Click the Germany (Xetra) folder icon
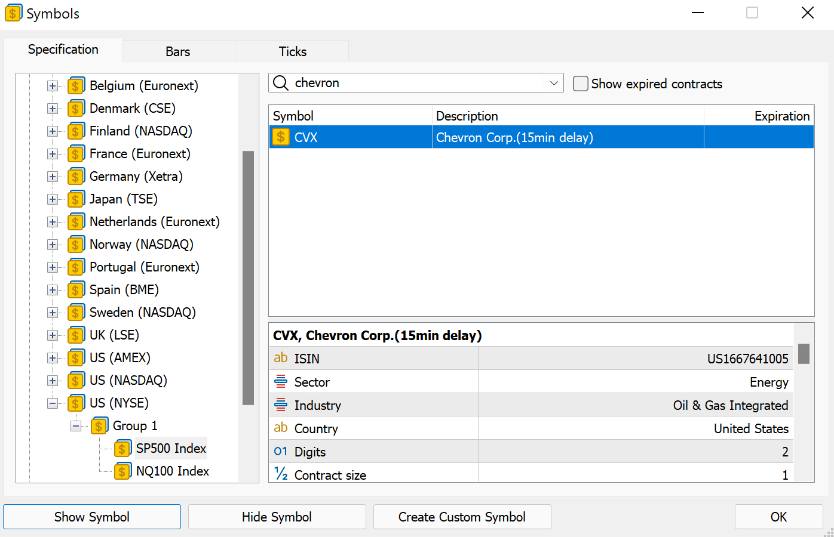Screen dimensions: 834x537 (75, 177)
